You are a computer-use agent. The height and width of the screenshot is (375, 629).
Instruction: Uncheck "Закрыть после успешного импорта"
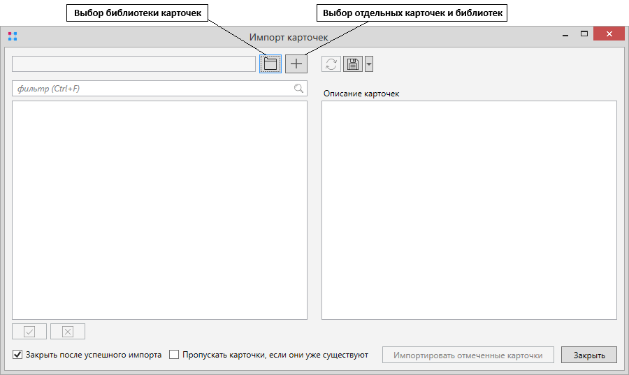[x=17, y=355]
